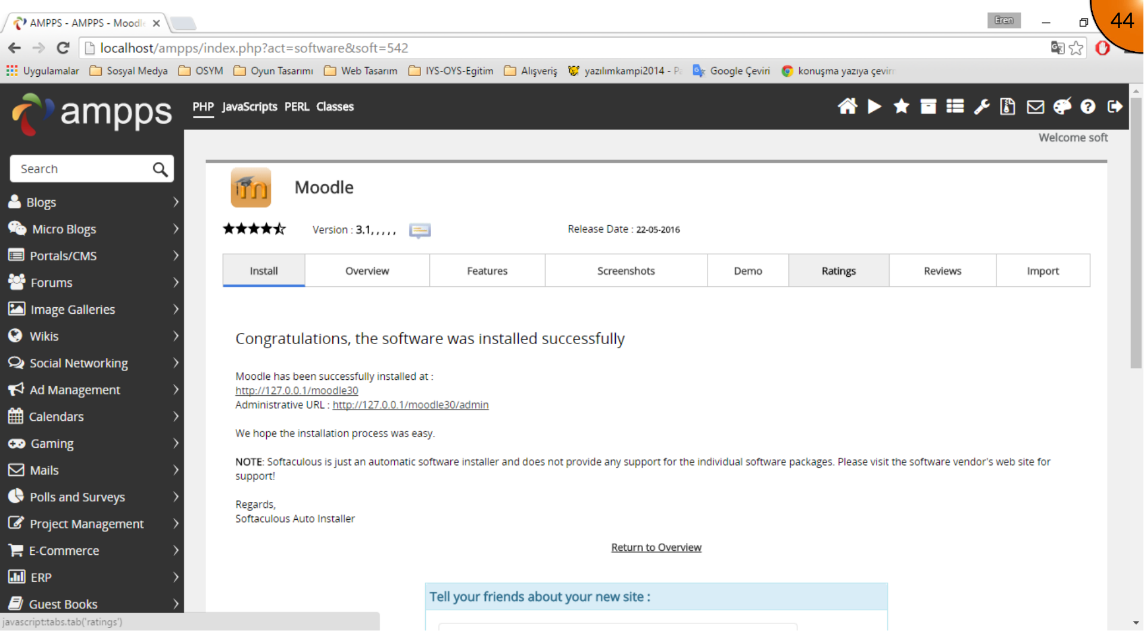Open the Moodle admin URL link
The image size is (1144, 643).
click(x=410, y=405)
